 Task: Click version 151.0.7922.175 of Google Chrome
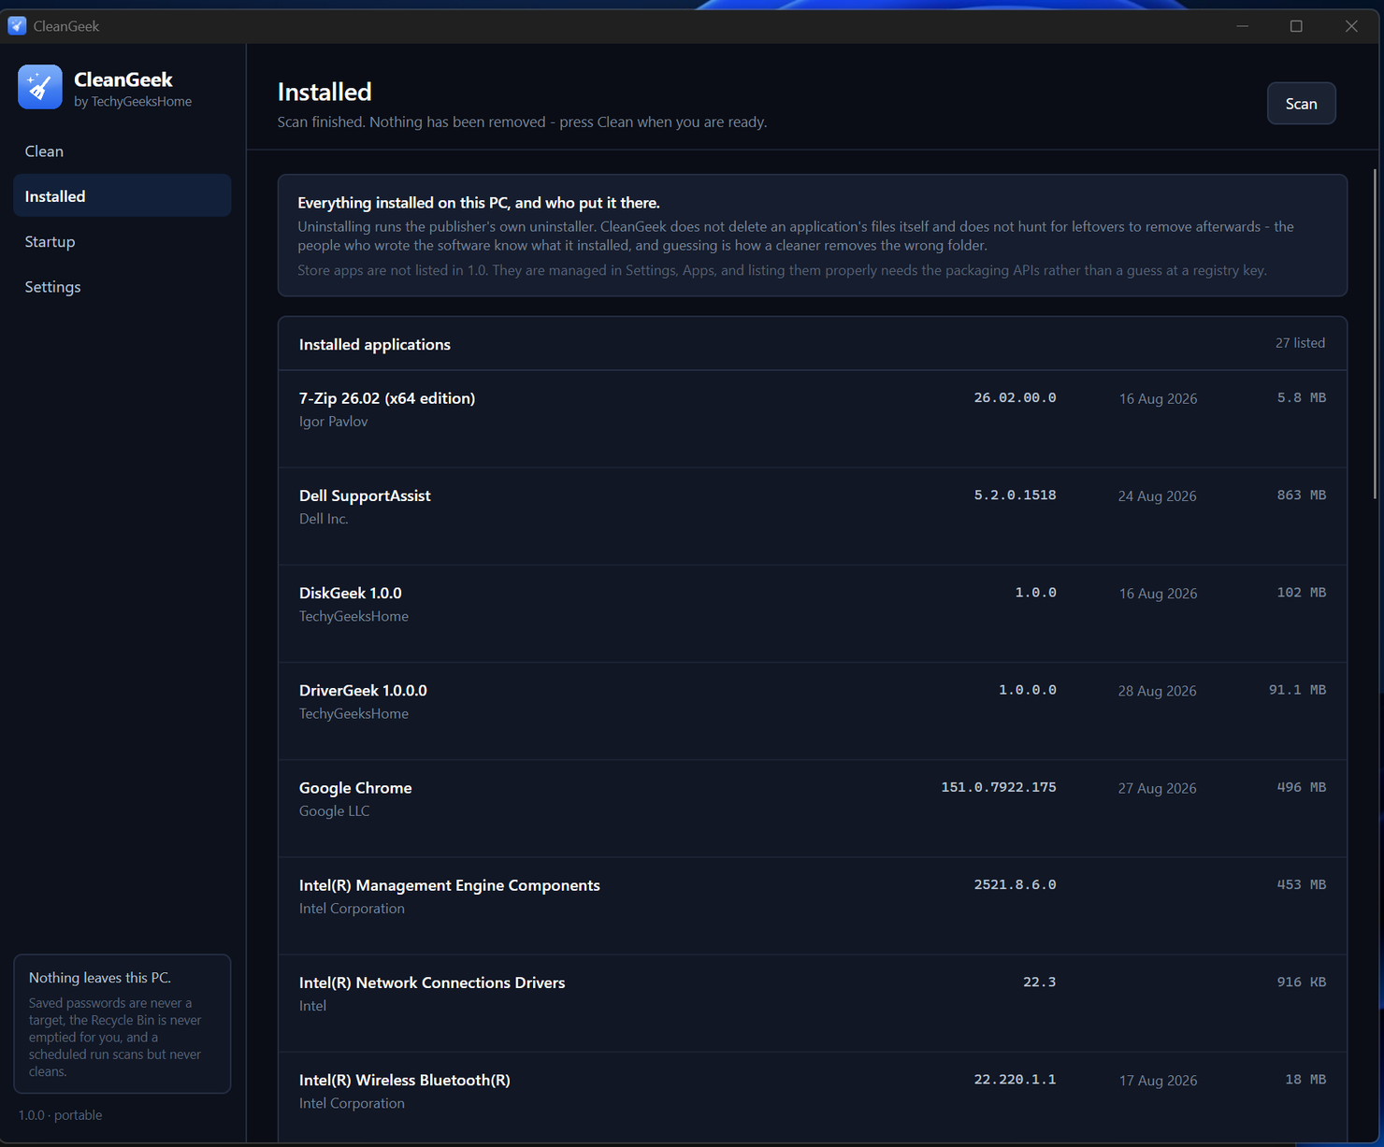[999, 787]
